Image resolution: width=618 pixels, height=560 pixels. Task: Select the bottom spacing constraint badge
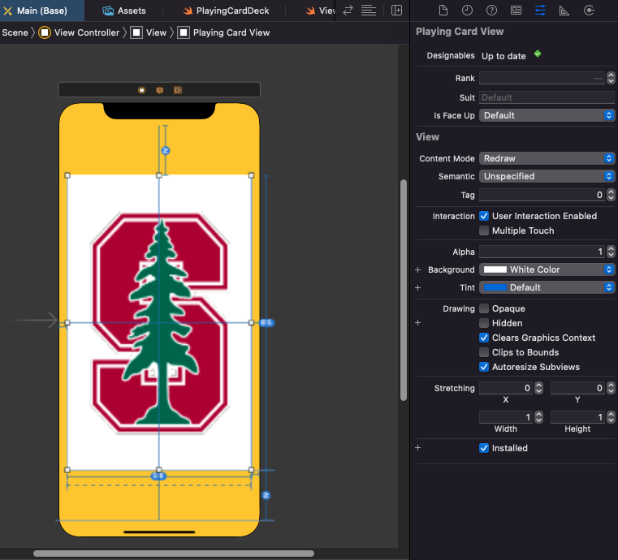[x=266, y=495]
